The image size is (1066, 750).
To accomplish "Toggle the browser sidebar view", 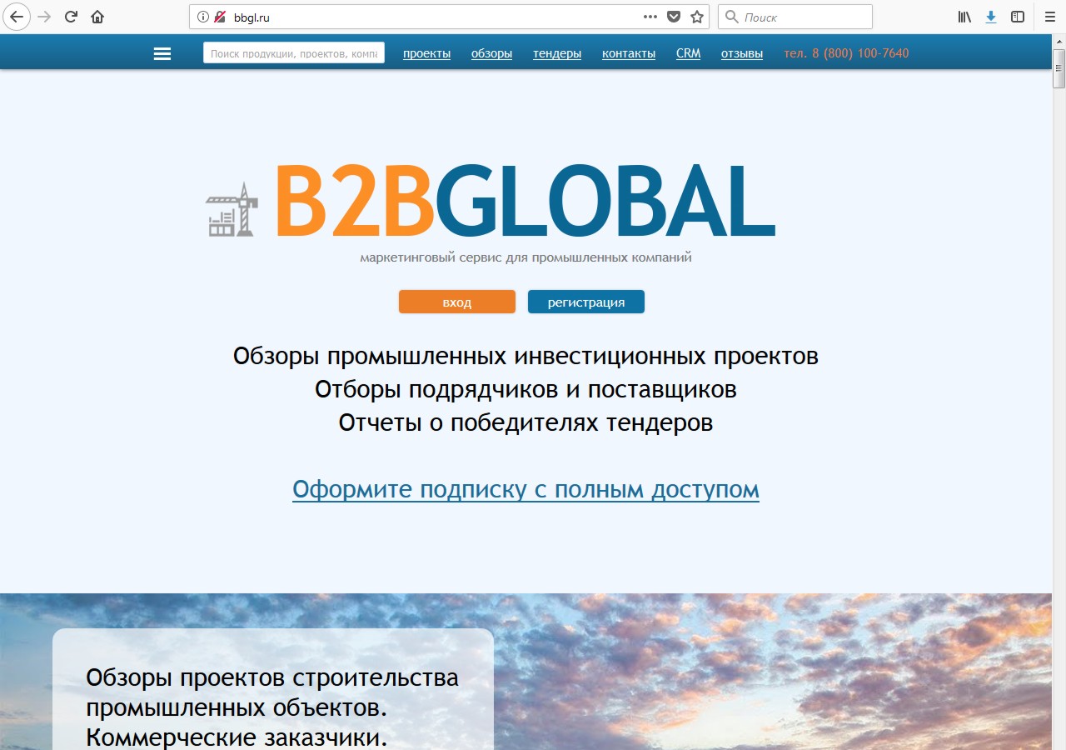I will pyautogui.click(x=1017, y=17).
